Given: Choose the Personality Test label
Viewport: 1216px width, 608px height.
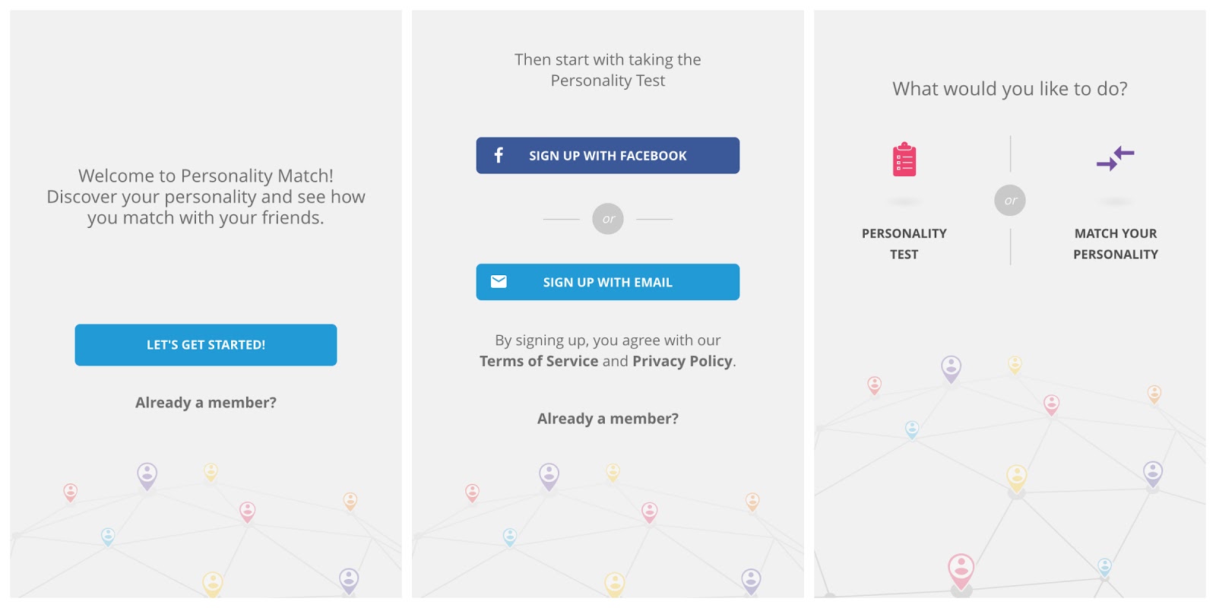Looking at the screenshot, I should pyautogui.click(x=904, y=244).
